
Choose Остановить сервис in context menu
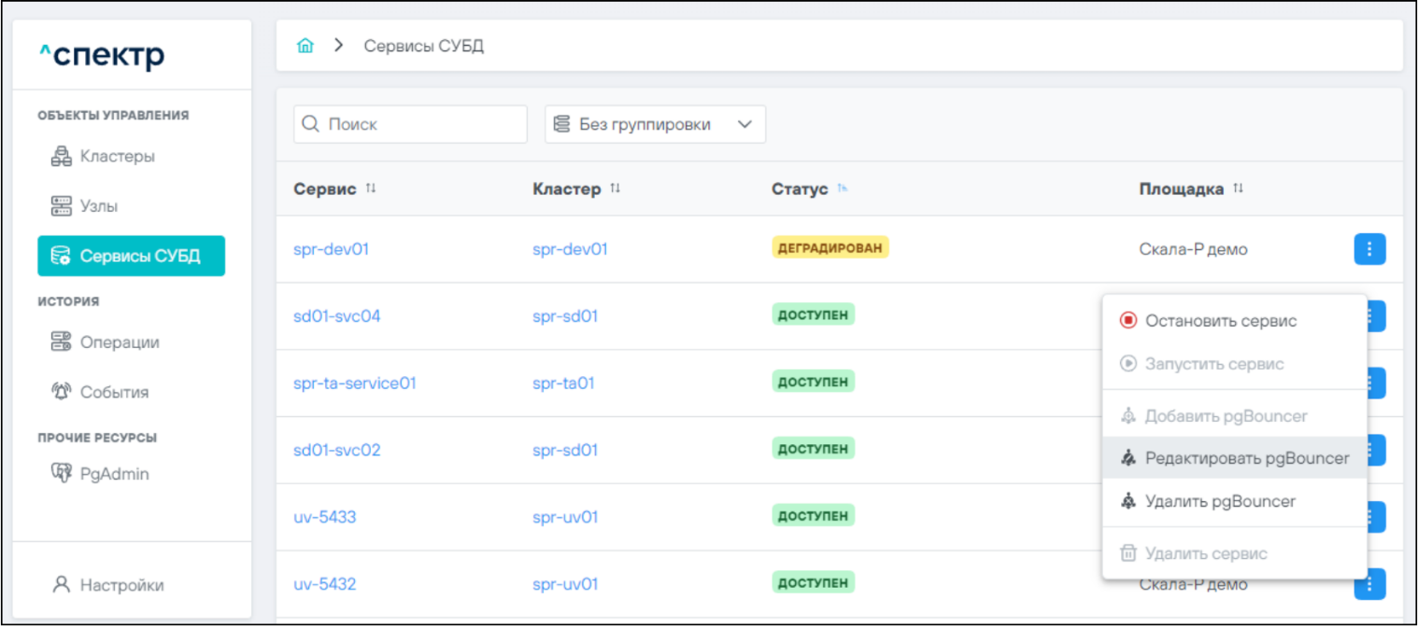click(x=1220, y=321)
